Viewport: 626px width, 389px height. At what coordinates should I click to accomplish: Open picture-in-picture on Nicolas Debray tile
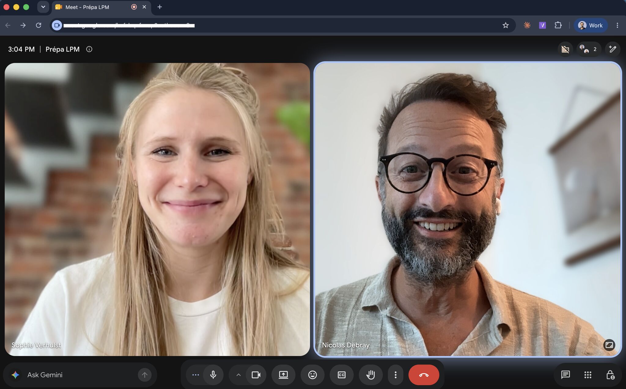609,345
